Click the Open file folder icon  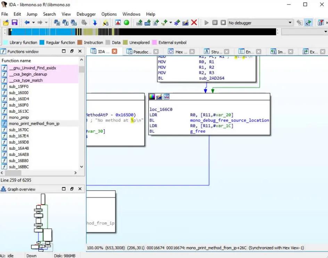pos(6,23)
